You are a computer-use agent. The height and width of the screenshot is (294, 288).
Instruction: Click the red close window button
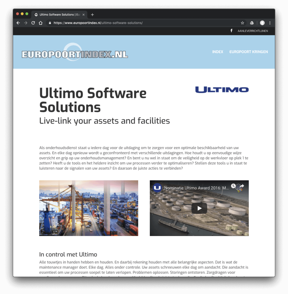[17, 14]
